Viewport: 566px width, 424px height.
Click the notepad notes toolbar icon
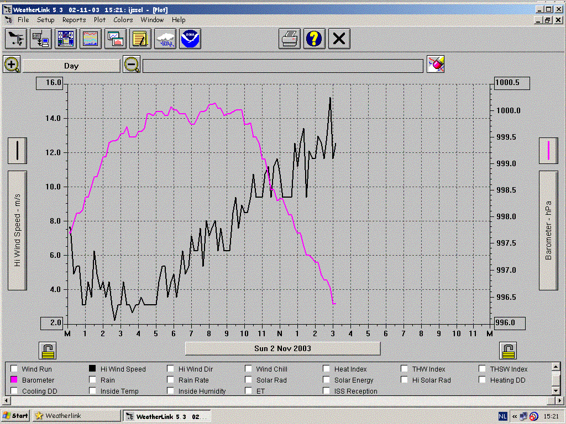pyautogui.click(x=140, y=39)
